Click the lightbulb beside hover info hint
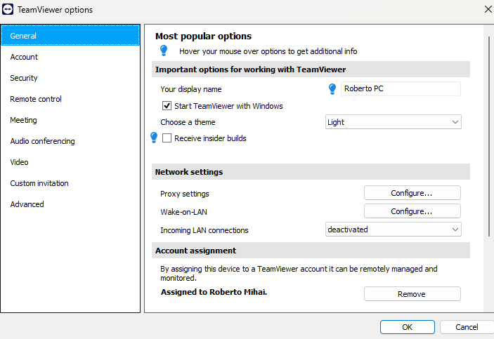The height and width of the screenshot is (339, 494). pos(164,51)
